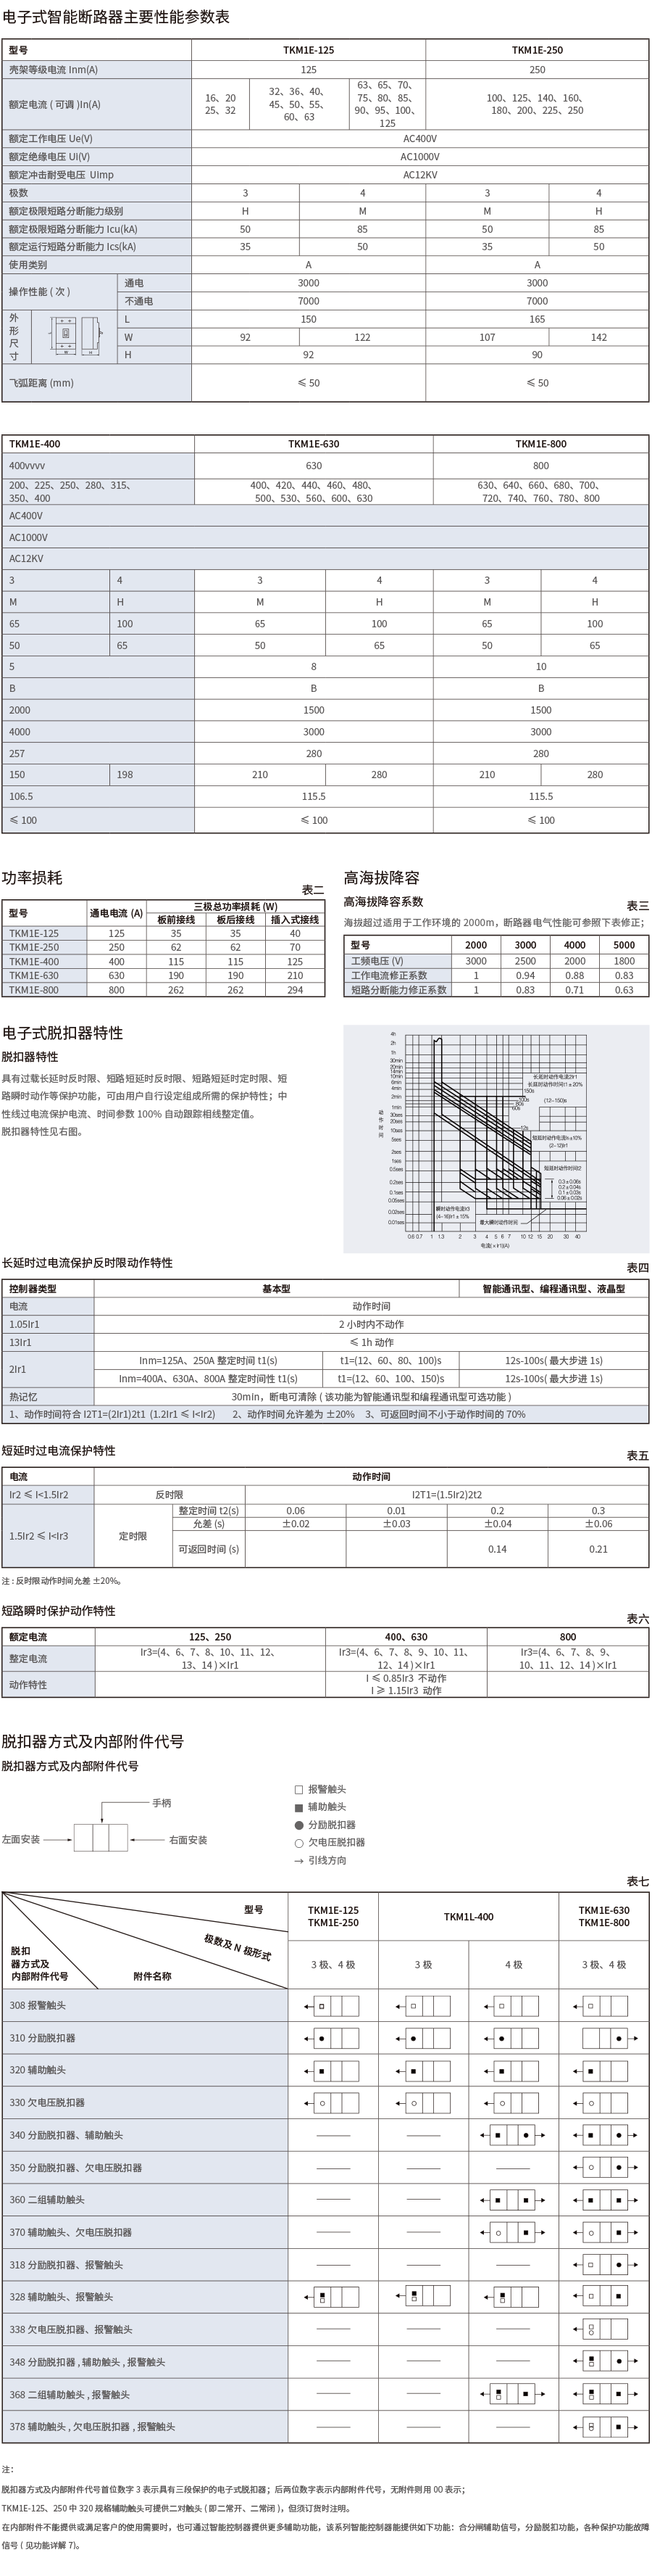Click 308 报警触头 diagram in TKM1L-400 4 极 column
Viewport: 652px width, 2576px height.
click(512, 2006)
